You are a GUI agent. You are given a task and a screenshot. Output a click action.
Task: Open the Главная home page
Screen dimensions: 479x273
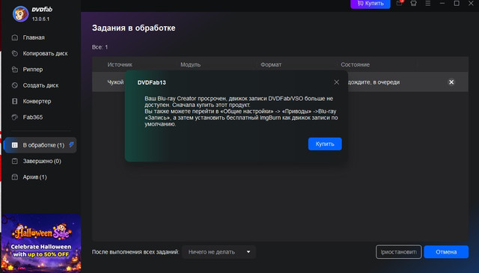[34, 37]
